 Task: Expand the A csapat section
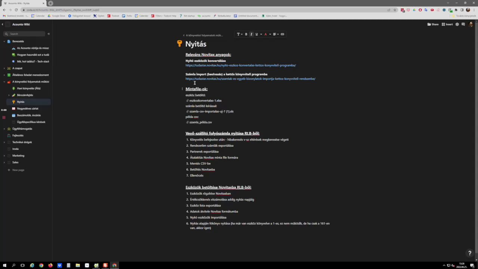point(4,68)
